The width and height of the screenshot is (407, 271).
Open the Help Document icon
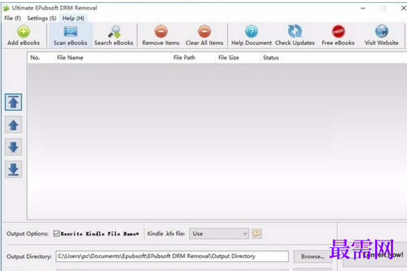click(251, 32)
